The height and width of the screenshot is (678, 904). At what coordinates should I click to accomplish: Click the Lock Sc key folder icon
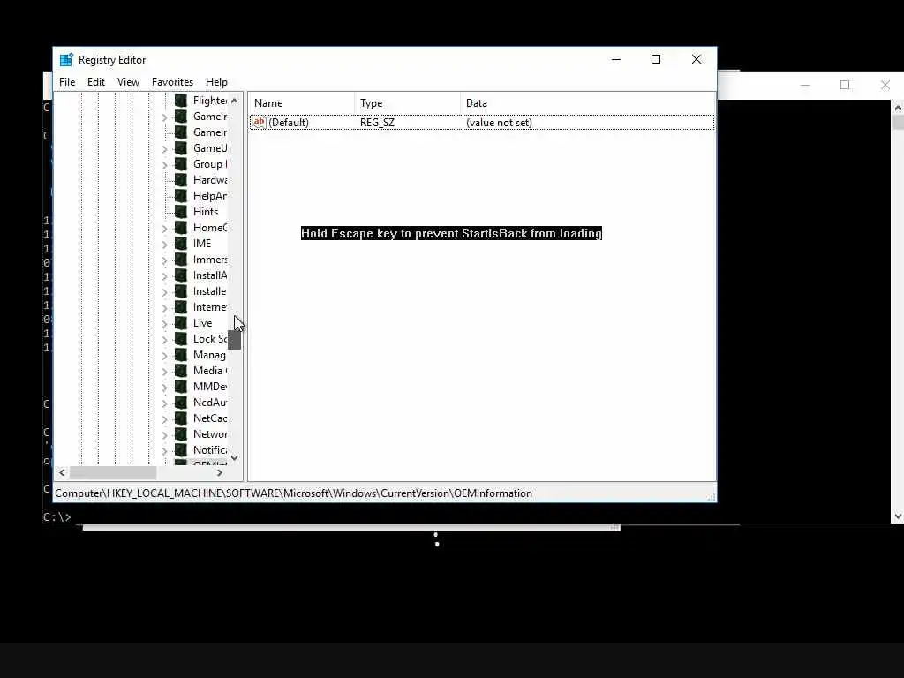[x=181, y=339]
